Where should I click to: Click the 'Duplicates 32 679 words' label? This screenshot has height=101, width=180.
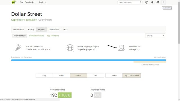click(150, 65)
